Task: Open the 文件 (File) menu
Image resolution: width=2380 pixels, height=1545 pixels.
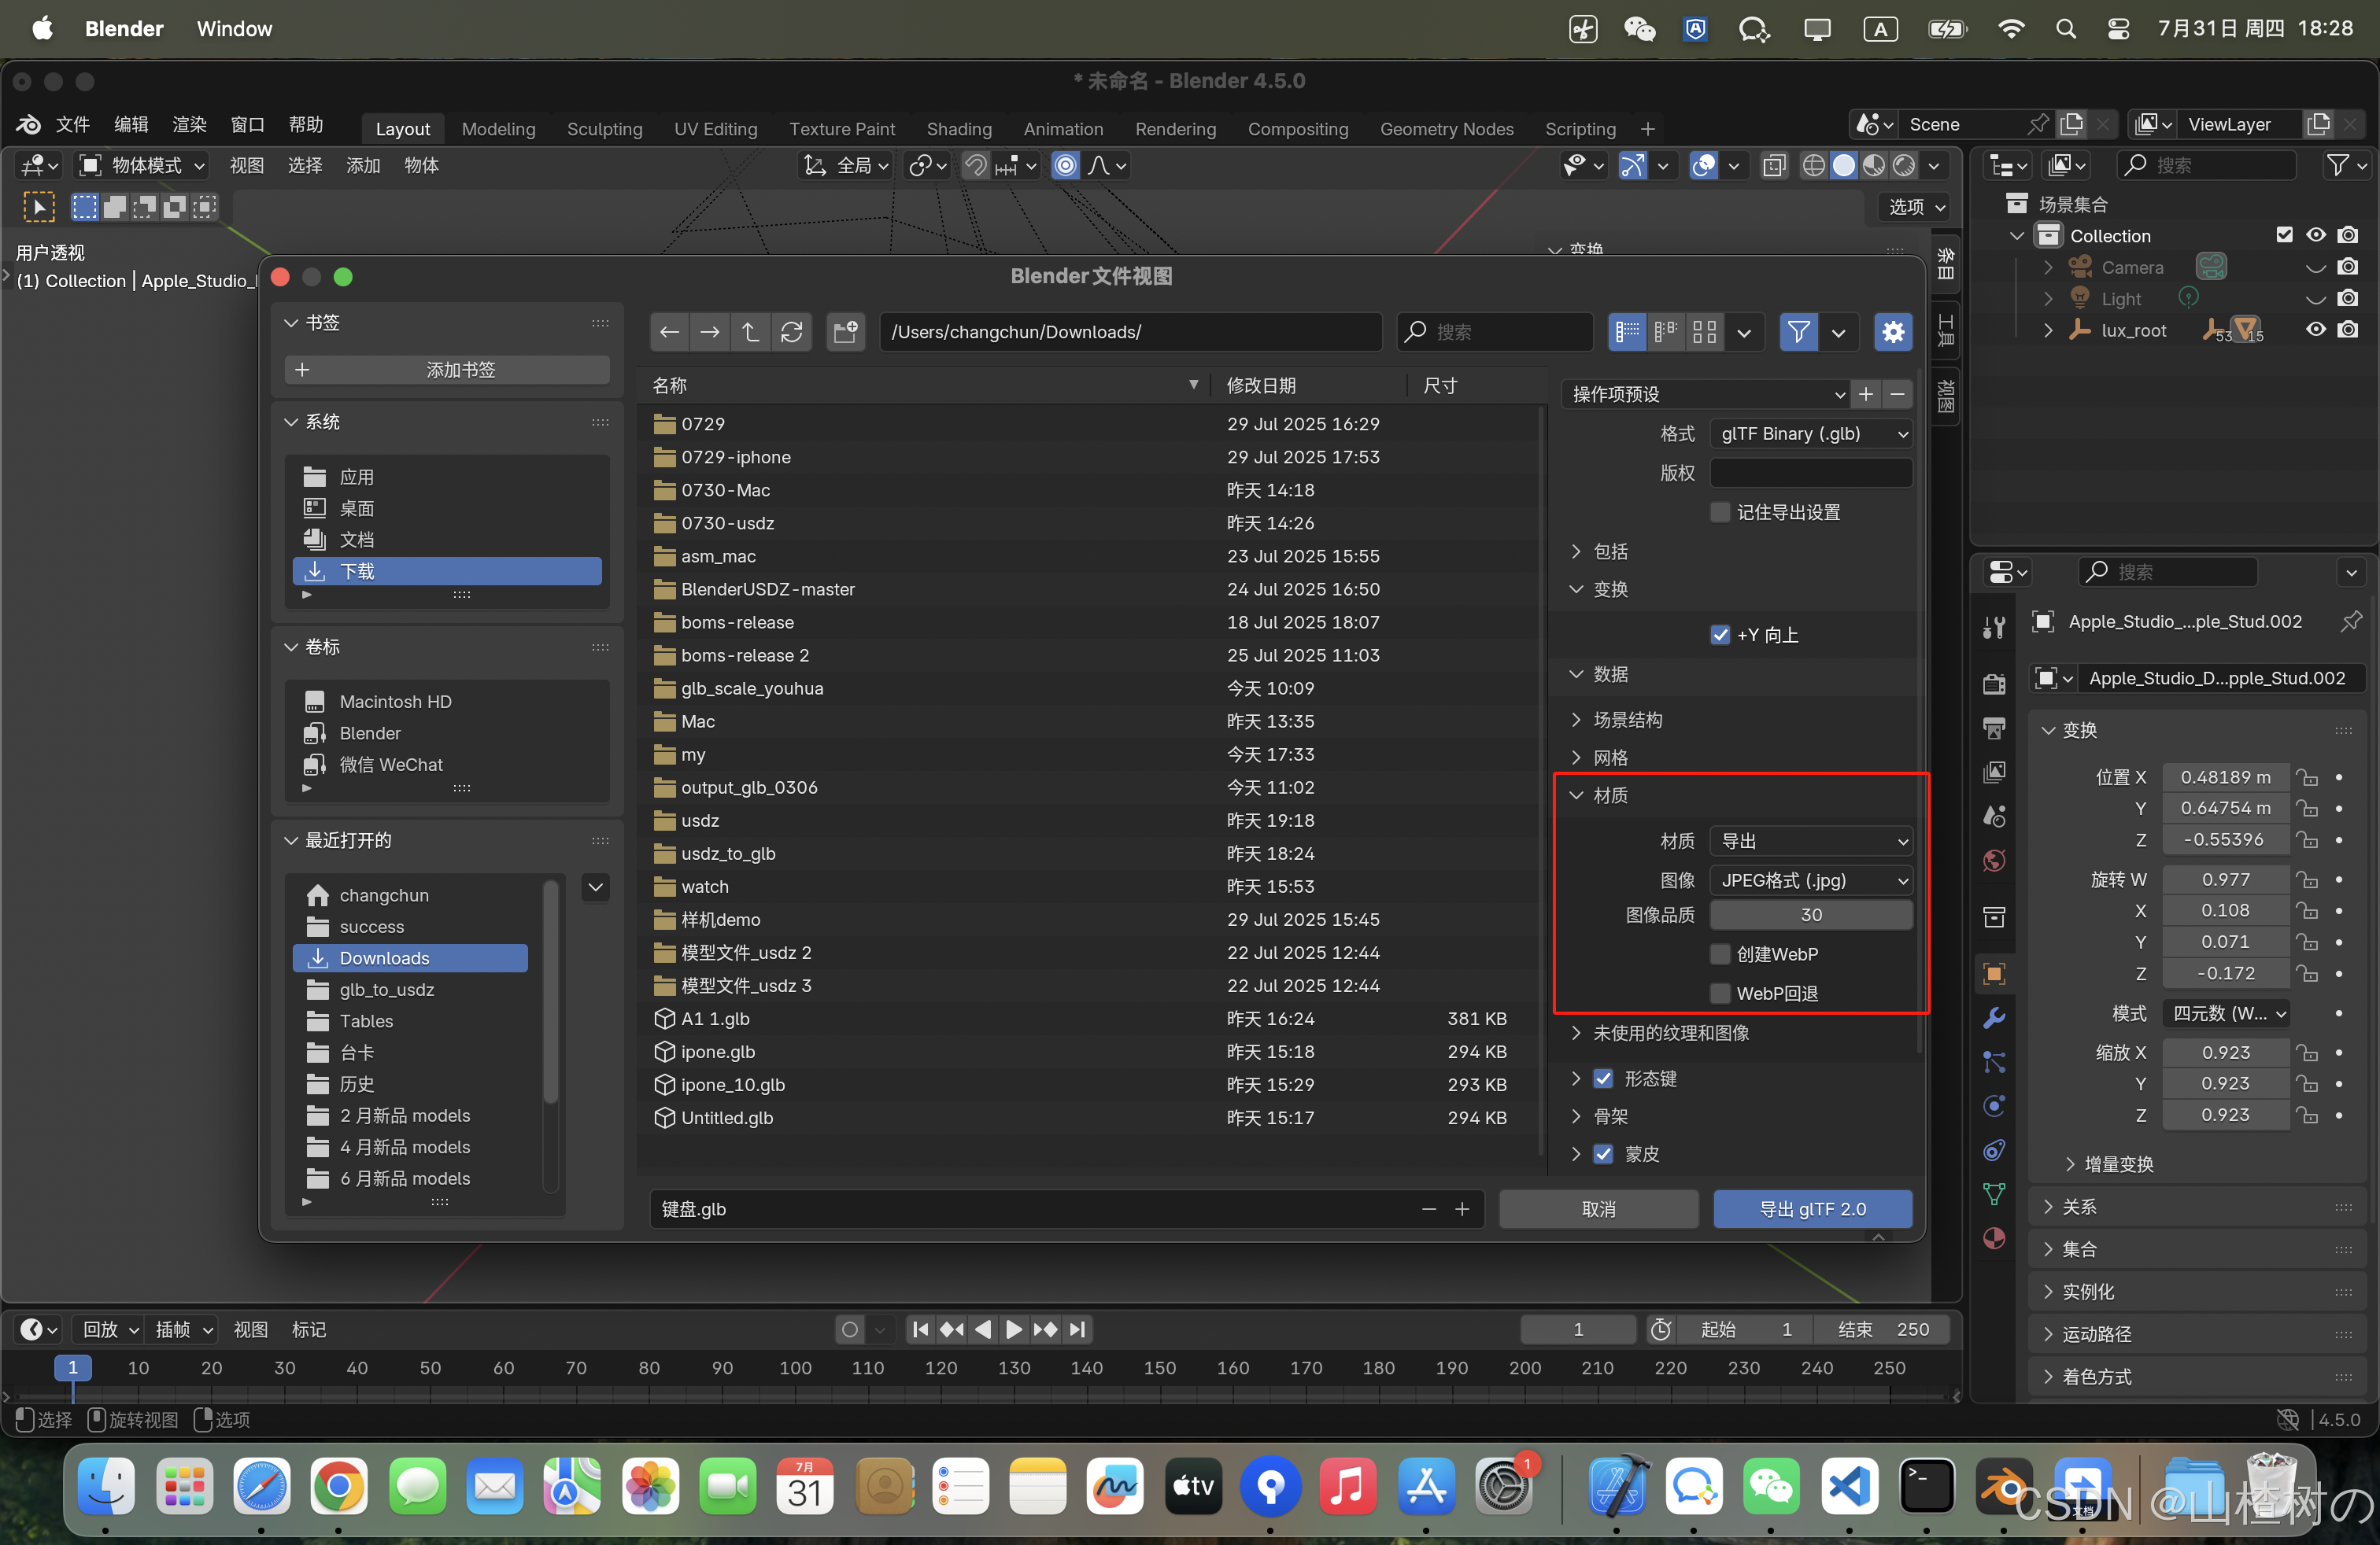Action: 73,125
